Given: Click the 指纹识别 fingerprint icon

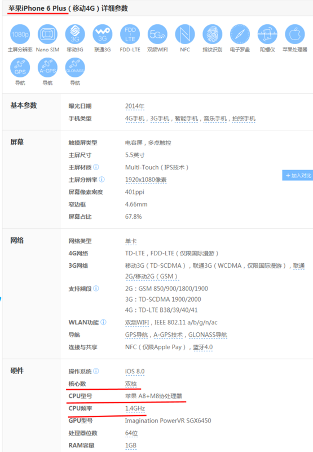Looking at the screenshot, I should [x=212, y=34].
